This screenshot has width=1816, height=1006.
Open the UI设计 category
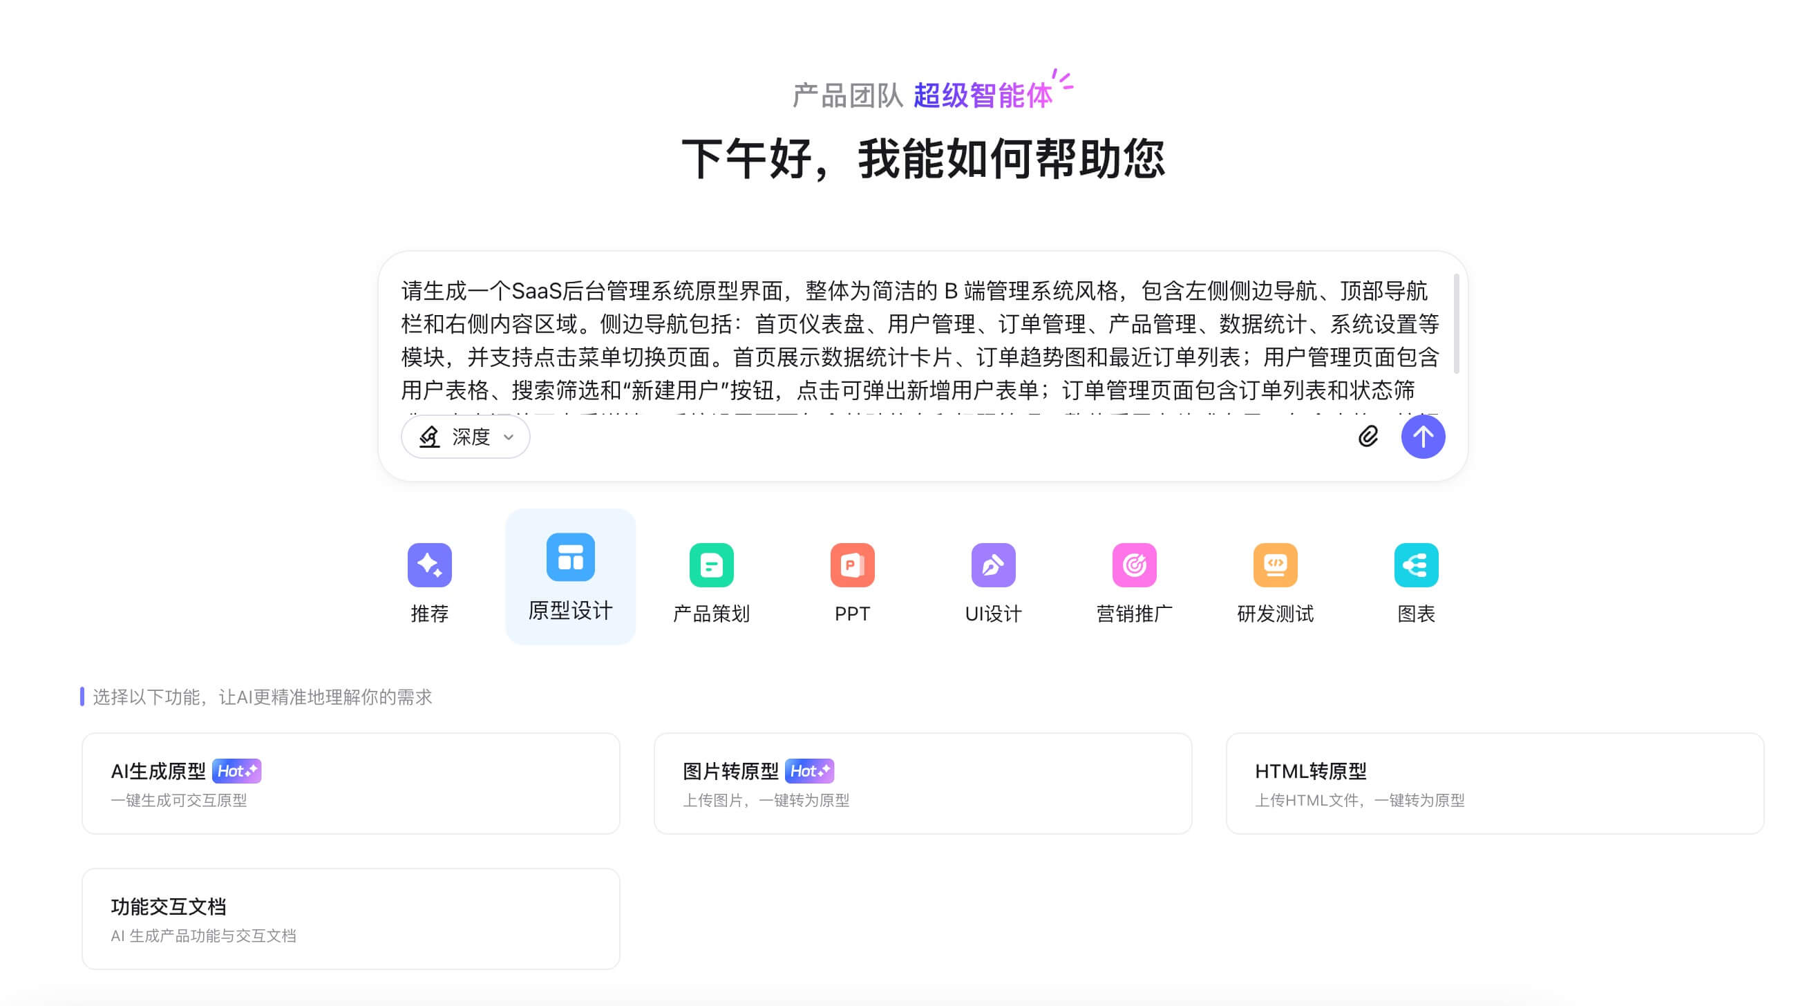(992, 564)
